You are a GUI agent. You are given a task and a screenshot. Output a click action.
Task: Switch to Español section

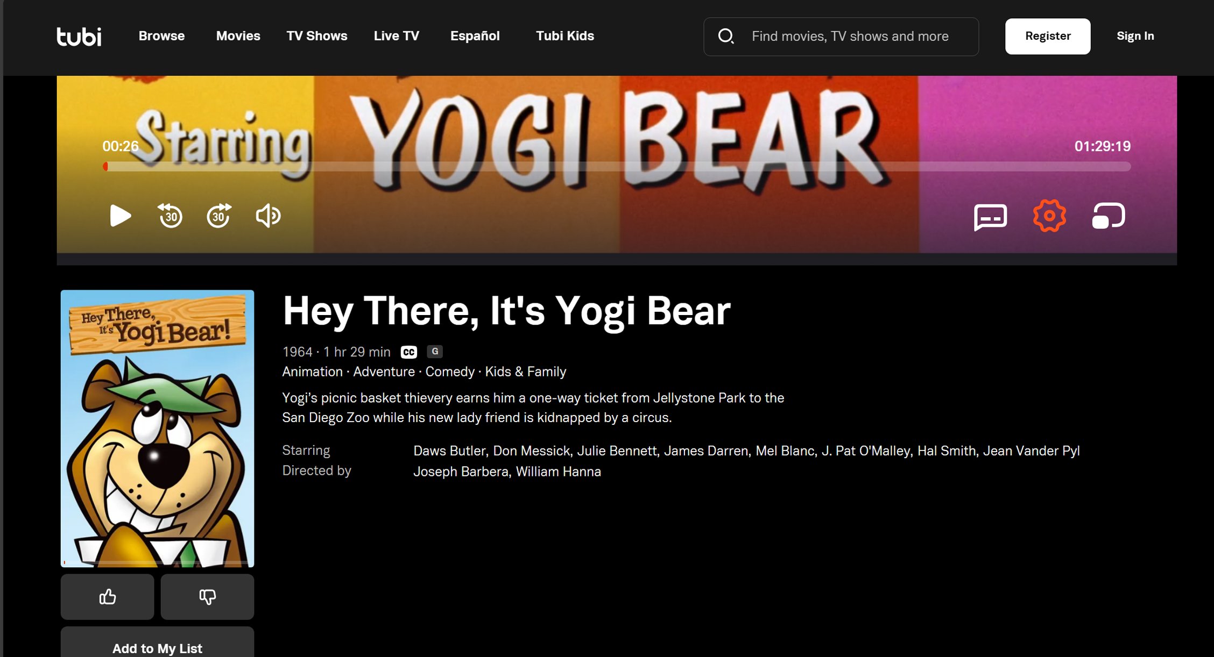pyautogui.click(x=475, y=36)
